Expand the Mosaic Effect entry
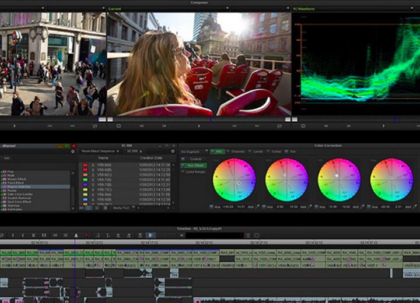 pyautogui.click(x=1, y=179)
